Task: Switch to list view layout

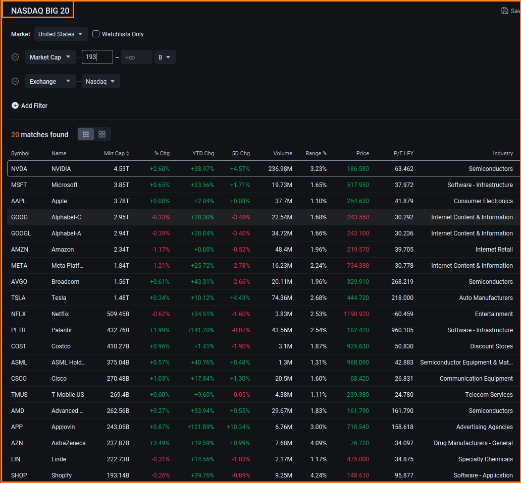Action: pyautogui.click(x=86, y=134)
